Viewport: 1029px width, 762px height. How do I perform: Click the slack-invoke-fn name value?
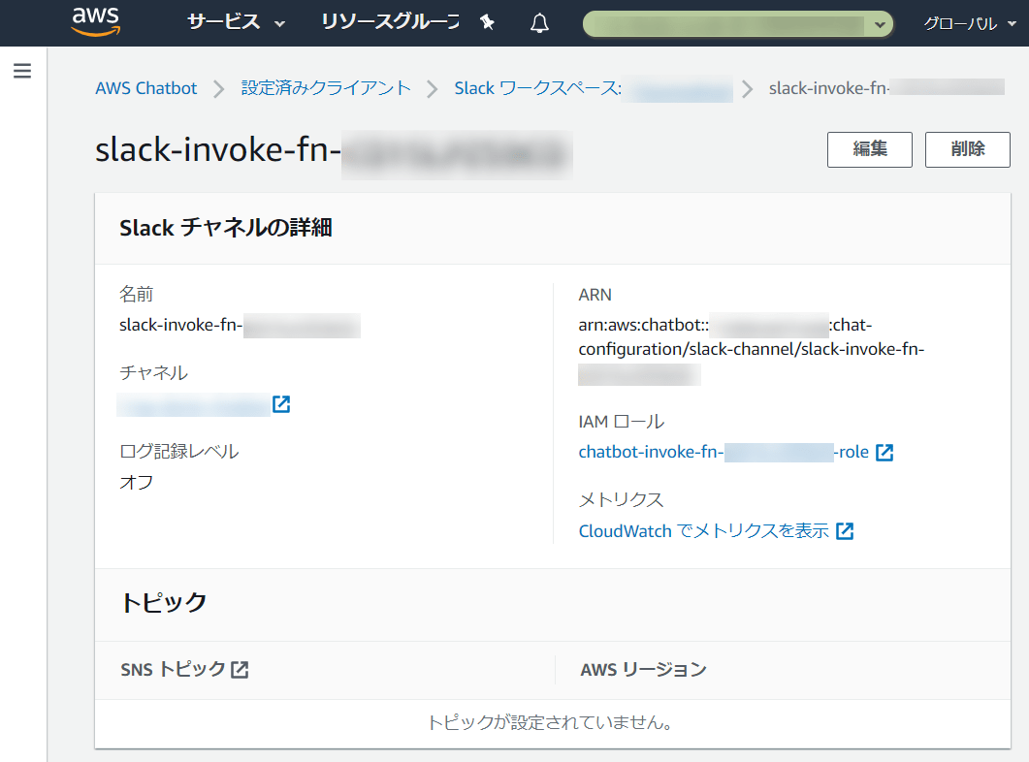pyautogui.click(x=240, y=326)
